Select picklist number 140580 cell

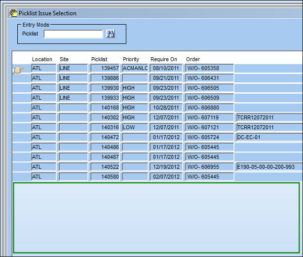[x=105, y=177]
